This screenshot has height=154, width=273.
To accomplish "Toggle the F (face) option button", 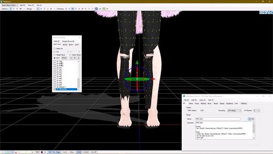I will 14,9.
